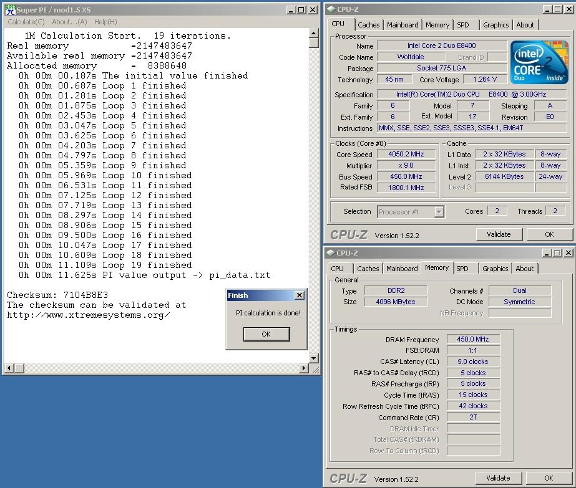Select Memory tab in bottom CPU-Z
This screenshot has height=488, width=576.
(437, 267)
